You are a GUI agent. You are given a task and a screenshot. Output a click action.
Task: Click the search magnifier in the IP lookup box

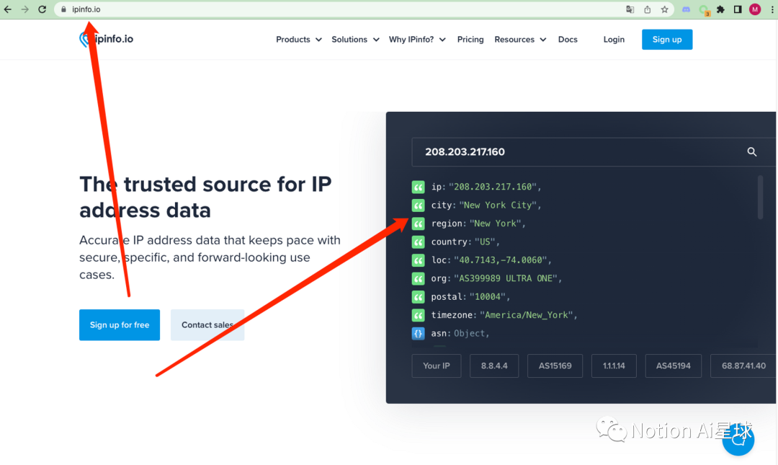[x=751, y=152]
